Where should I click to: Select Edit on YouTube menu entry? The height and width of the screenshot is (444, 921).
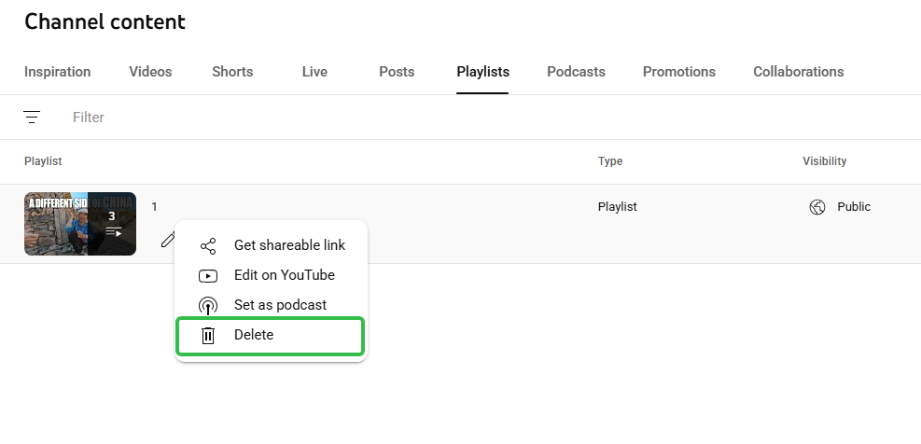(272, 275)
